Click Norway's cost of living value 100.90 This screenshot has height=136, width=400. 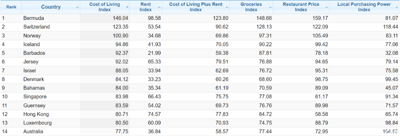click(x=120, y=35)
